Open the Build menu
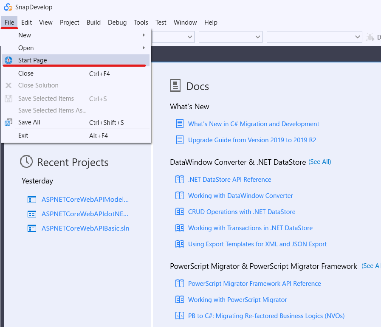 tap(93, 23)
